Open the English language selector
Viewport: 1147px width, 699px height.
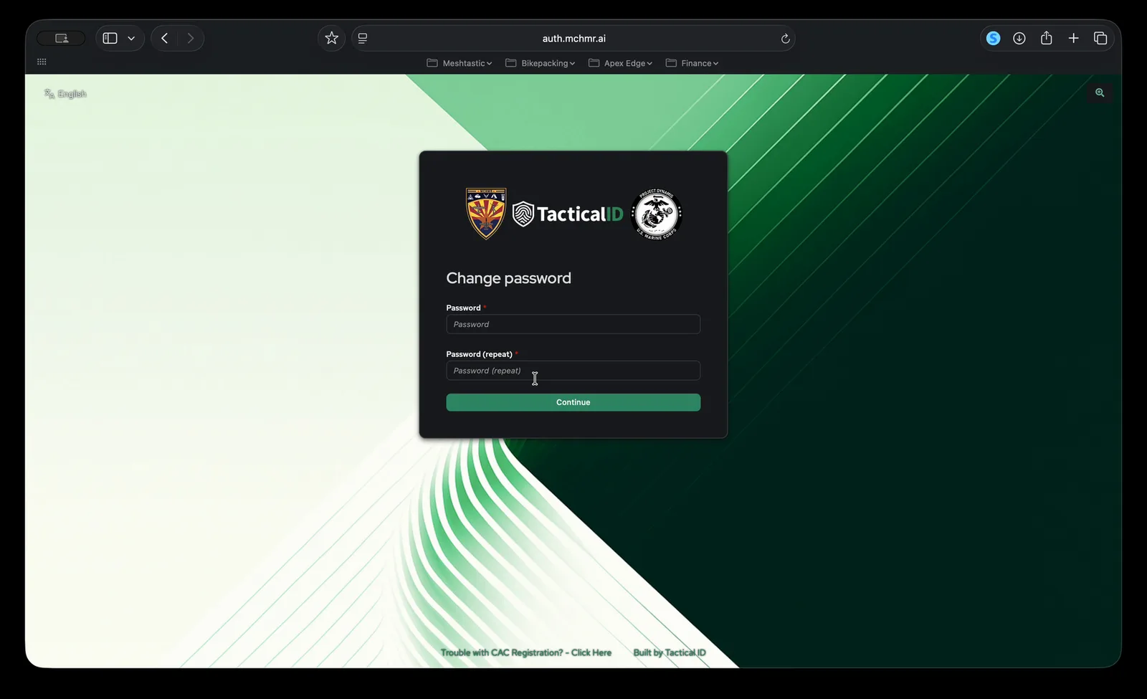[65, 94]
